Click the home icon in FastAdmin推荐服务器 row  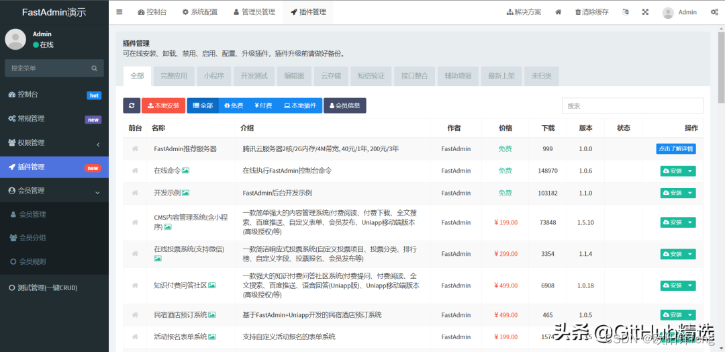click(x=135, y=149)
